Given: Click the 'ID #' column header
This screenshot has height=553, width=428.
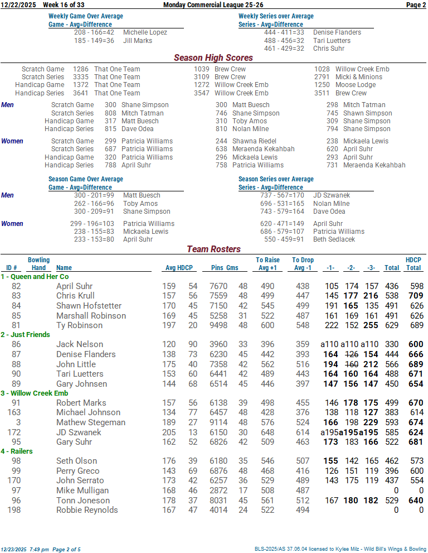Looking at the screenshot, I should [11, 268].
